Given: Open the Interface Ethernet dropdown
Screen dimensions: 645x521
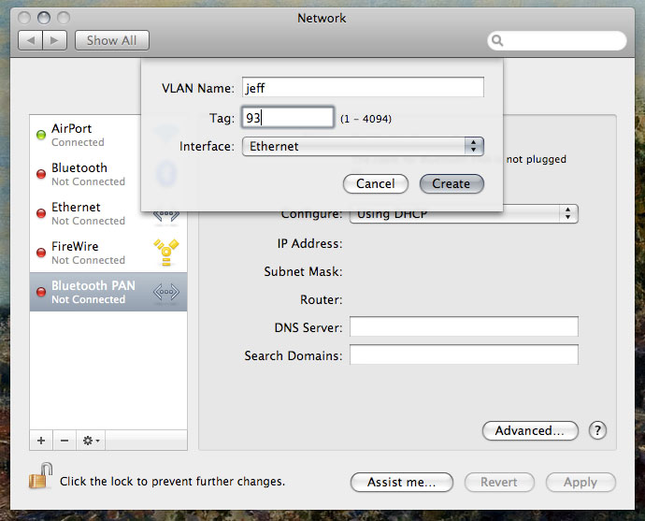Looking at the screenshot, I should pyautogui.click(x=364, y=146).
